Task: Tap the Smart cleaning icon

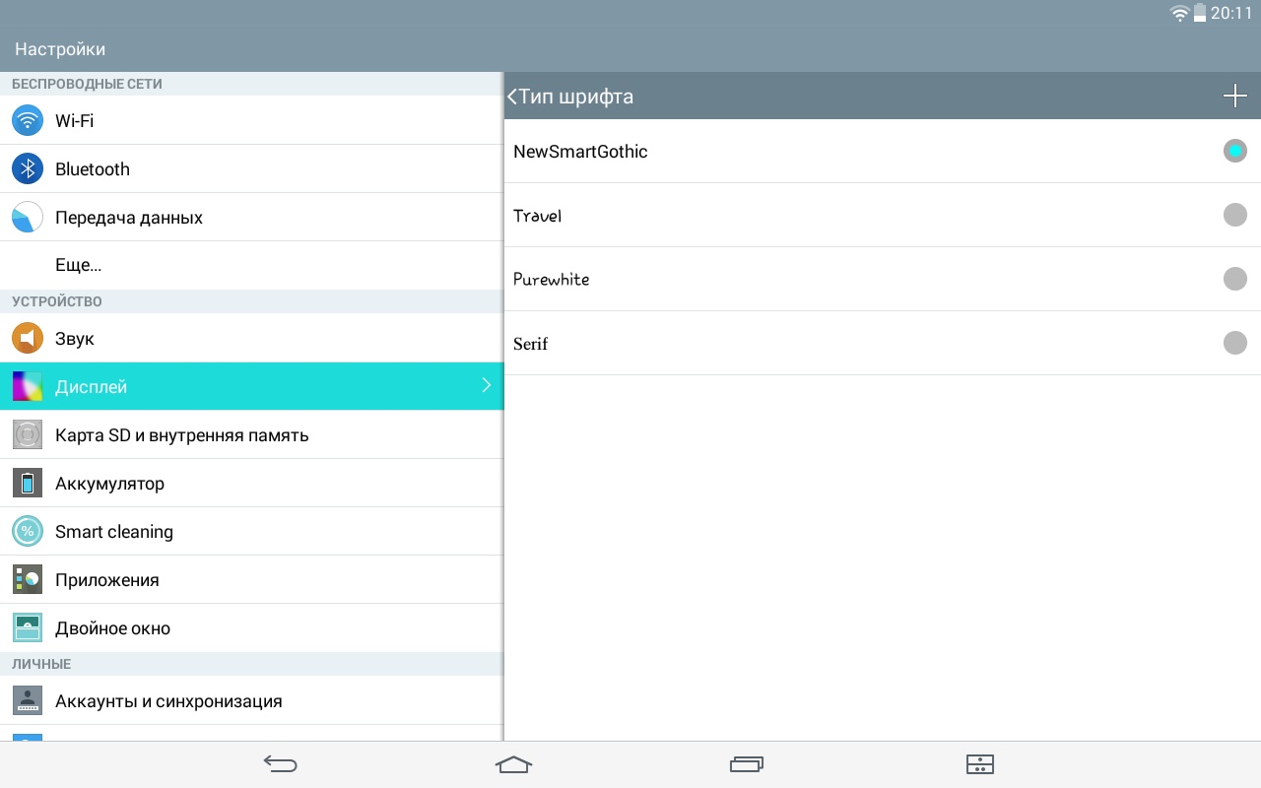Action: 28,532
